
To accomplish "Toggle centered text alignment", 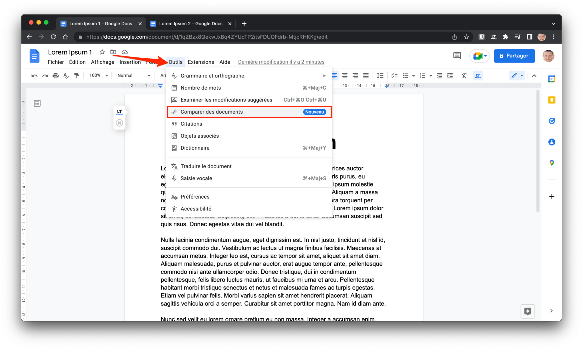I will 345,75.
